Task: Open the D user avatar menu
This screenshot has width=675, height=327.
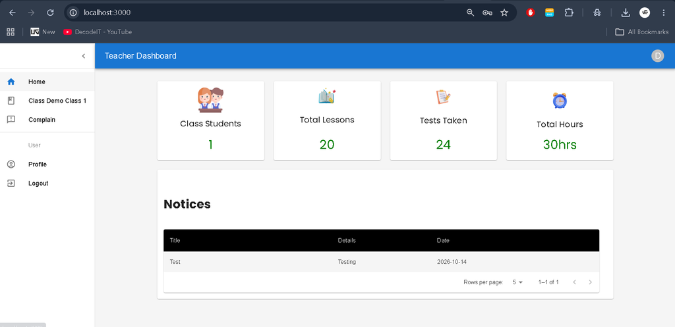Action: pos(657,56)
